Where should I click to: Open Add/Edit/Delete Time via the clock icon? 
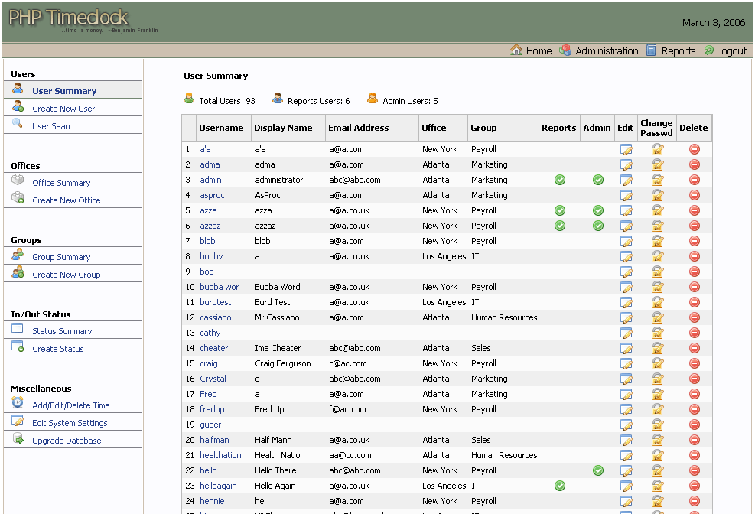tap(17, 404)
